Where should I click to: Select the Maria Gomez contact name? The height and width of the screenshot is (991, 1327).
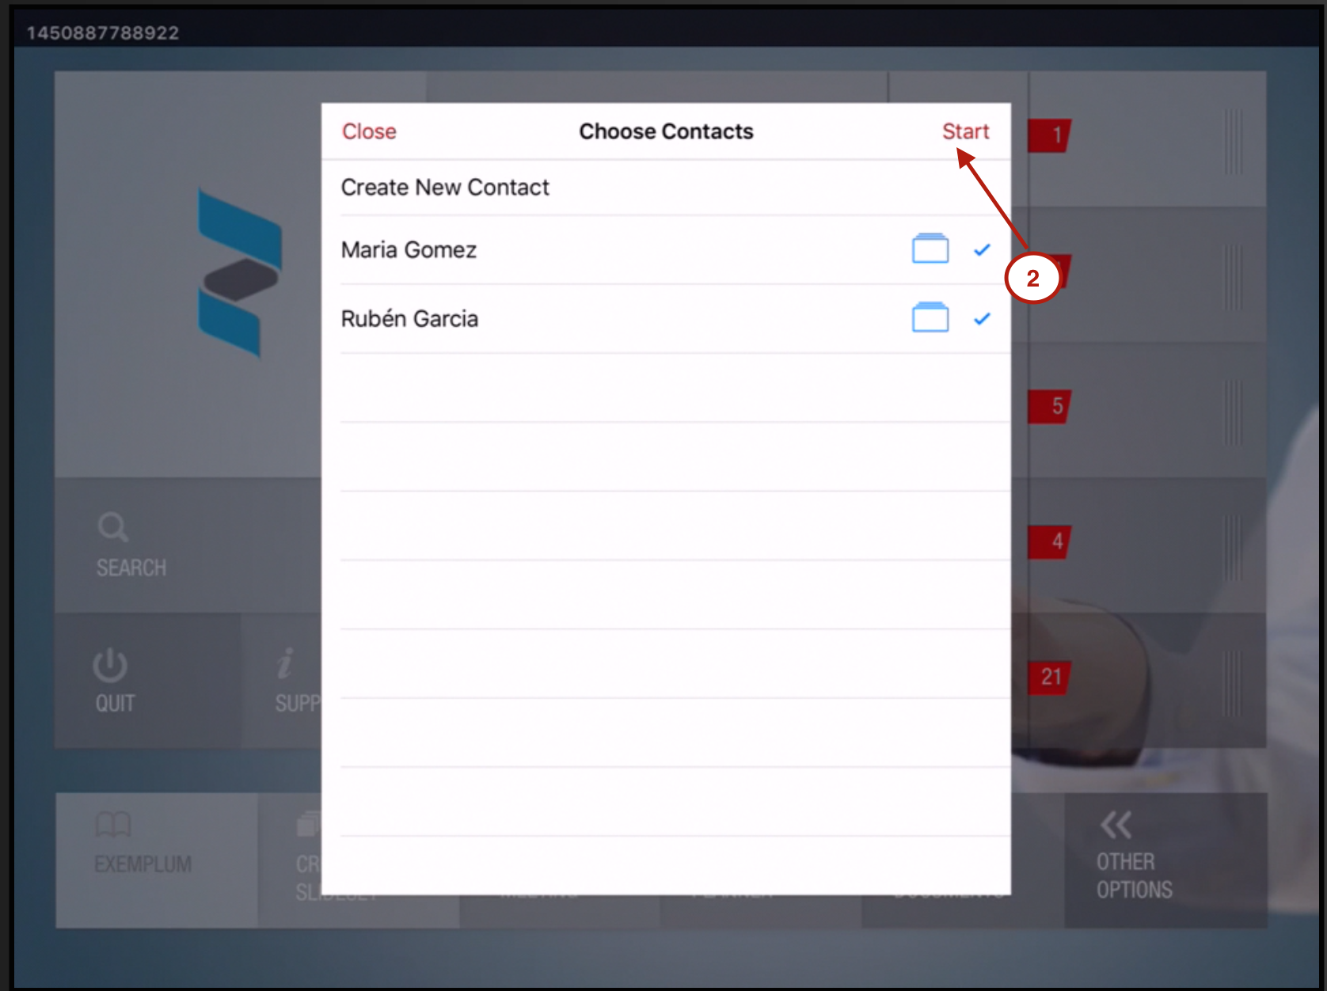[409, 250]
